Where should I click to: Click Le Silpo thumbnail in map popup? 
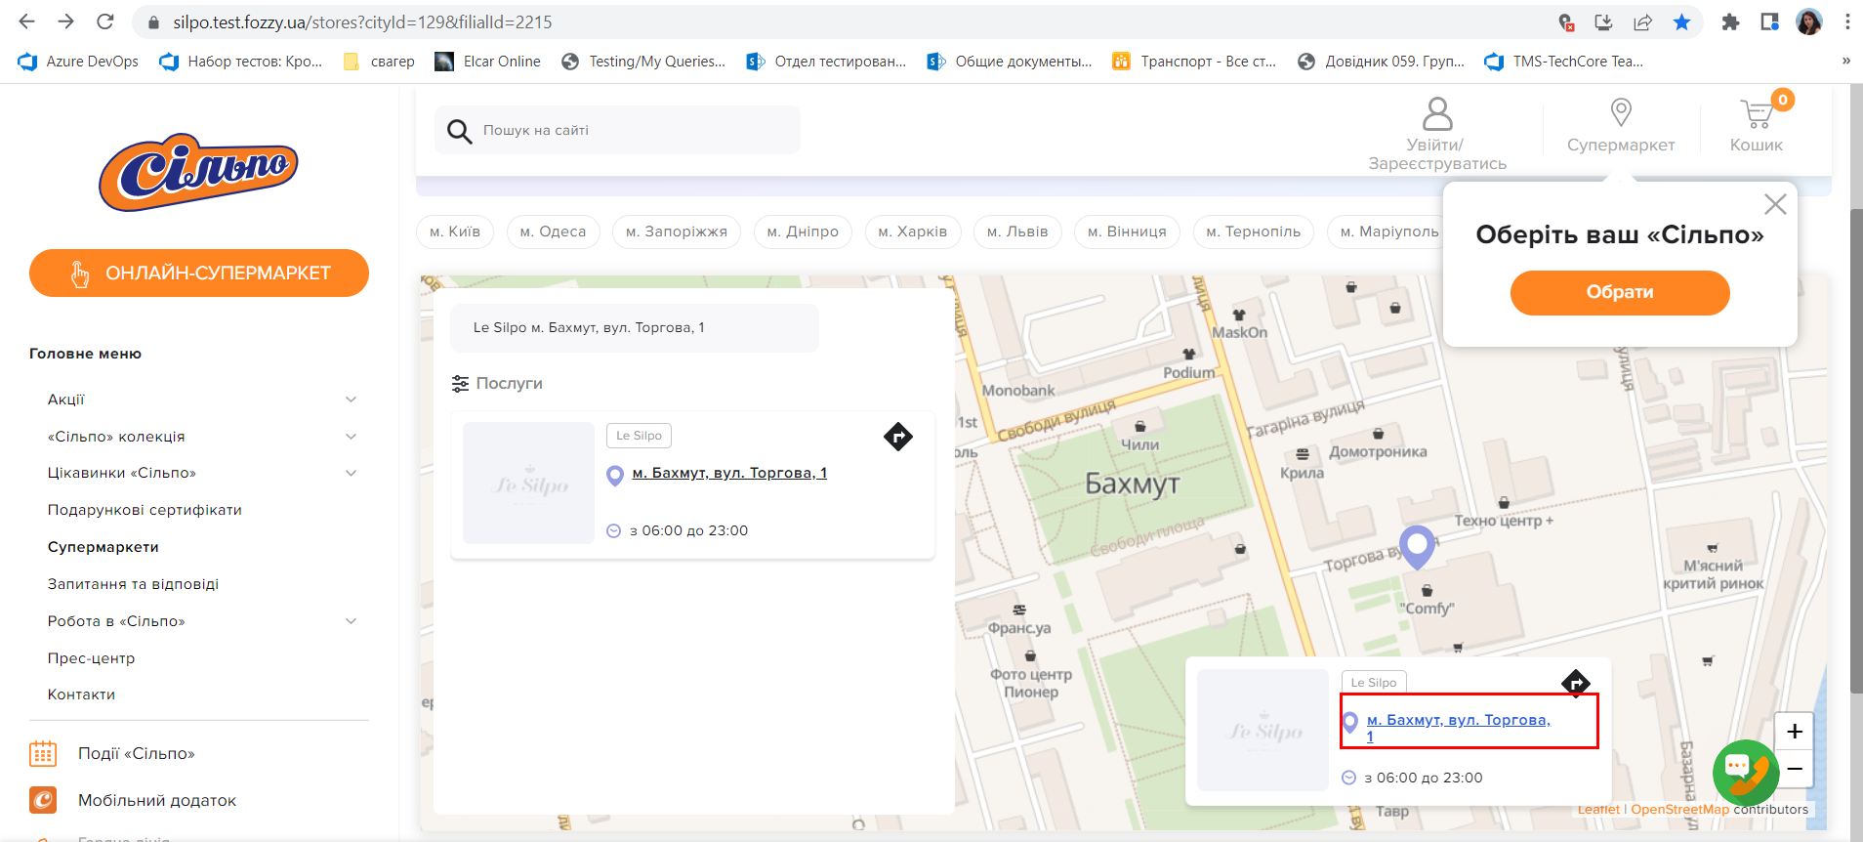pyautogui.click(x=1263, y=730)
